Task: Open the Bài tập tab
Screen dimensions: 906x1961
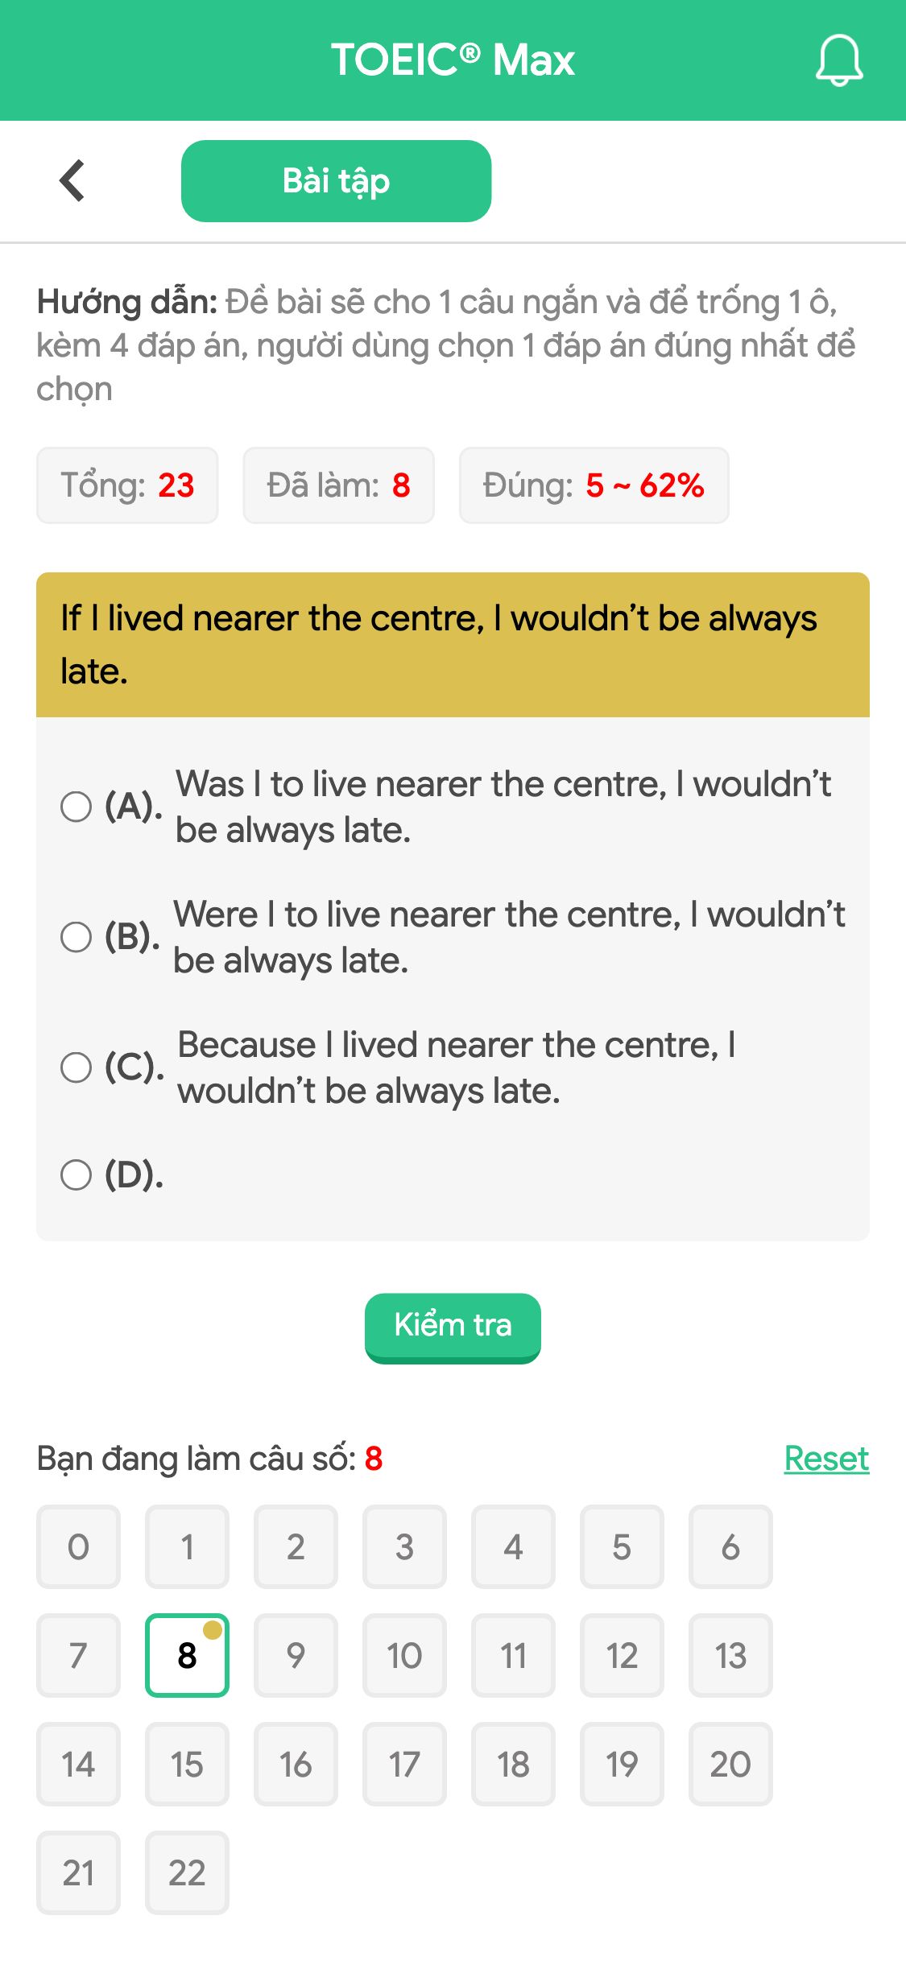Action: point(336,180)
